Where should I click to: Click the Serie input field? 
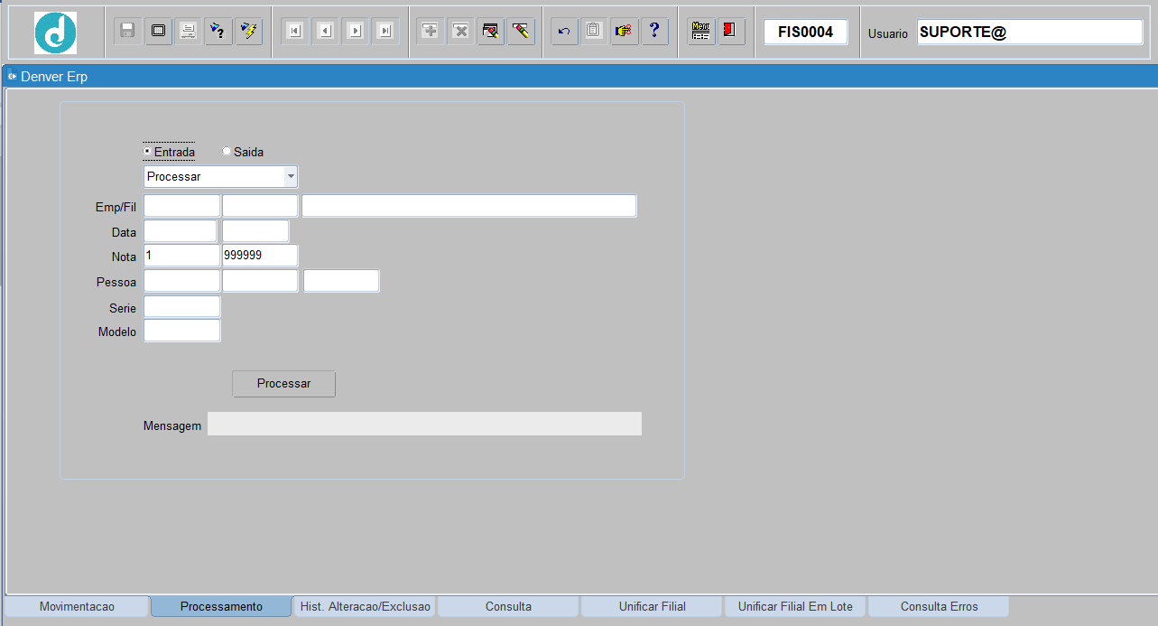click(181, 307)
